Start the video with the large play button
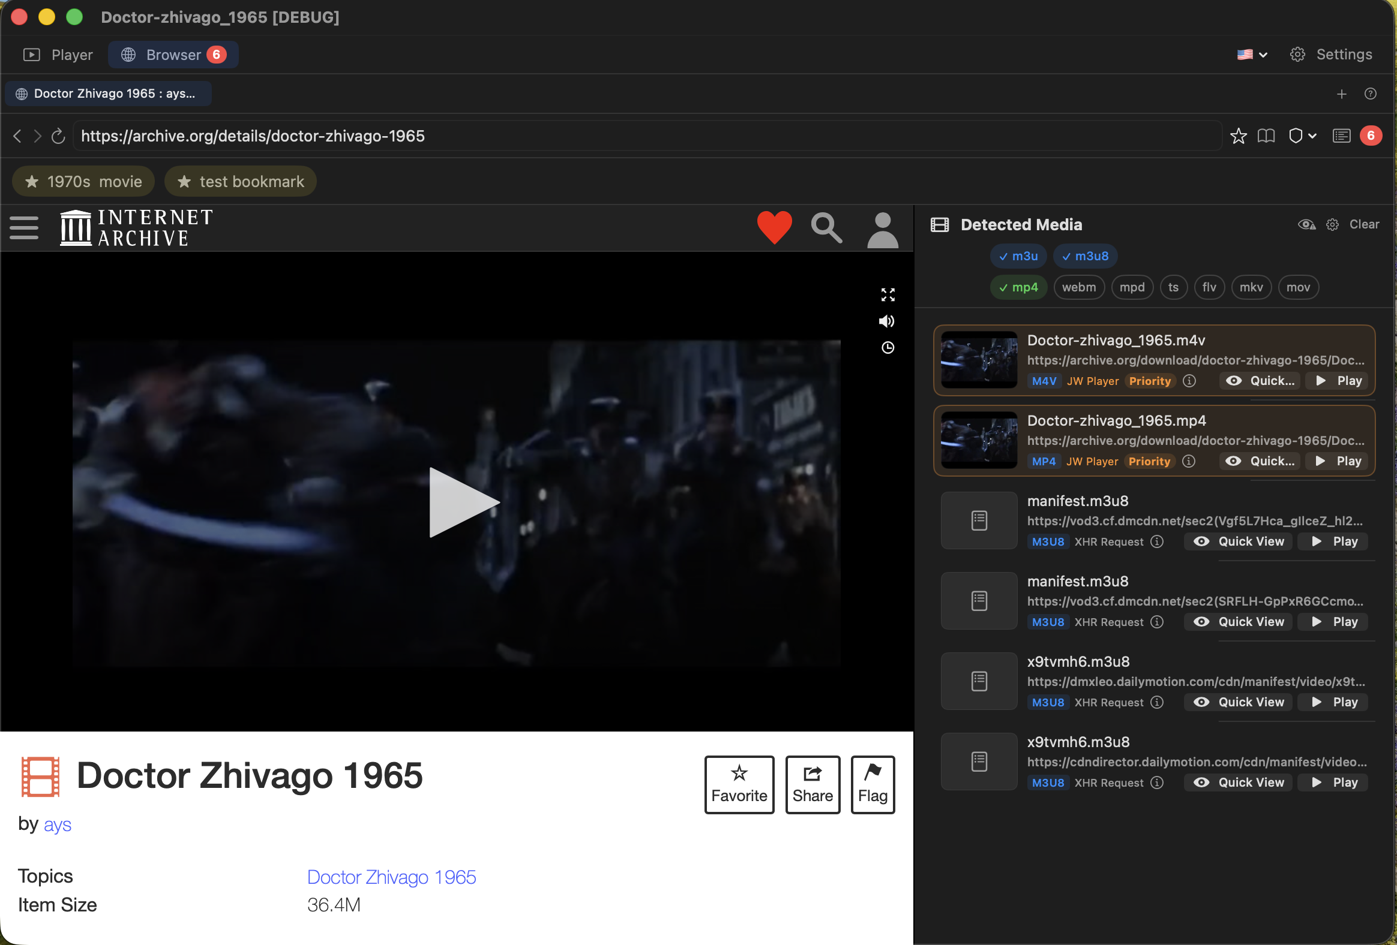 point(463,502)
